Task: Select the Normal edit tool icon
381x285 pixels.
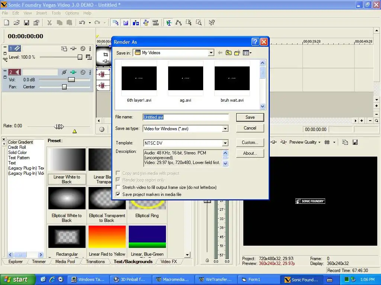Action: 169,23
